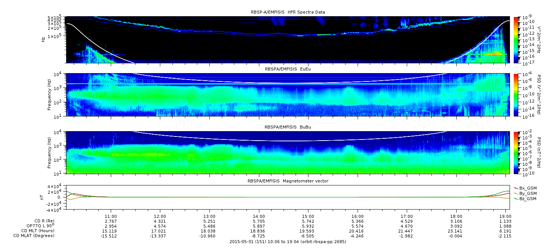Select the Magnetometer vector panel title
Viewport: 547px width, 248px height.
tap(288, 181)
